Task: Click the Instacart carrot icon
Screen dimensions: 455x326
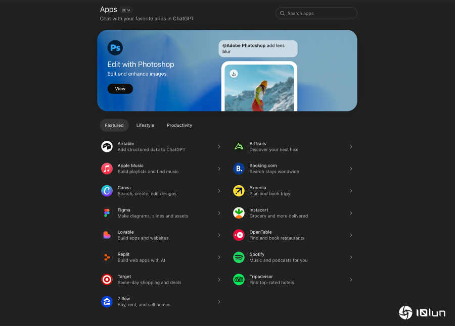Action: [239, 213]
